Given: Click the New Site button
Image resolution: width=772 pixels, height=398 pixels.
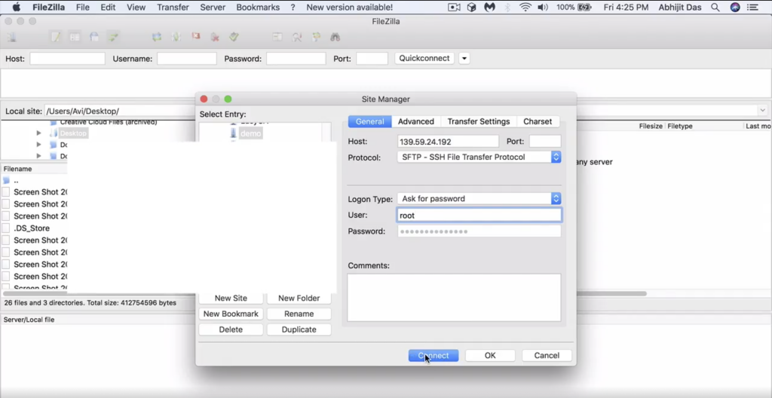Looking at the screenshot, I should (231, 298).
